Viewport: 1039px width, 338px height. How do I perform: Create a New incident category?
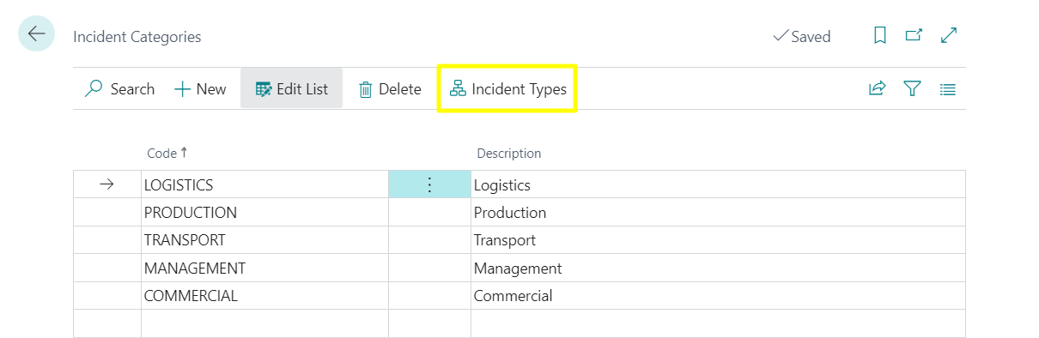pyautogui.click(x=200, y=89)
